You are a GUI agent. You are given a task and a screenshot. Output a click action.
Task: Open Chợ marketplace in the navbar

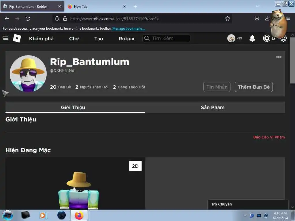coord(74,39)
